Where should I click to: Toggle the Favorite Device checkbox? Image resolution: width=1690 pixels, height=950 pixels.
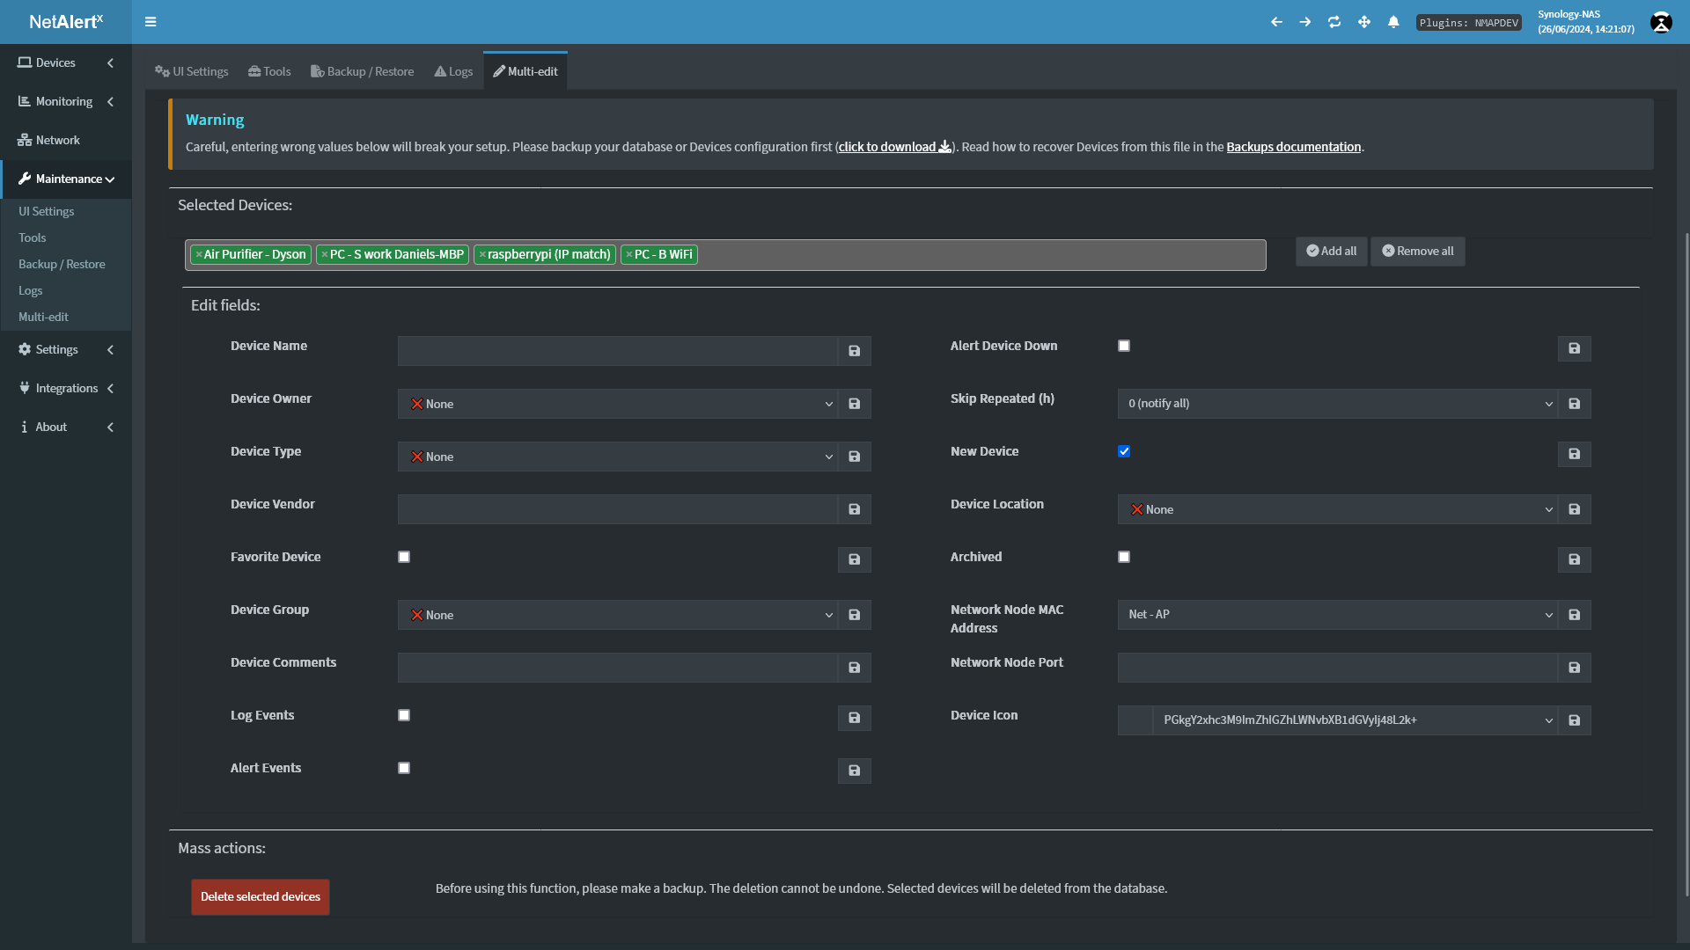pyautogui.click(x=404, y=557)
